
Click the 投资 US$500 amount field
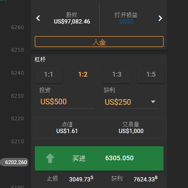67,102
